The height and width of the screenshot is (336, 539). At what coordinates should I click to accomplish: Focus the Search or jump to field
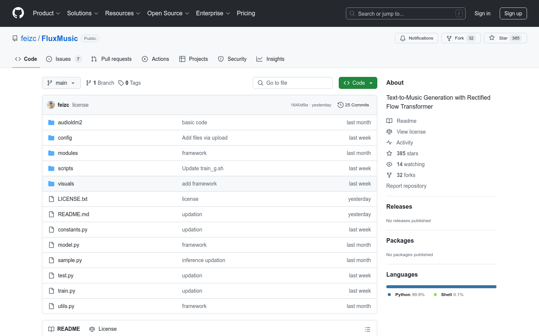405,13
